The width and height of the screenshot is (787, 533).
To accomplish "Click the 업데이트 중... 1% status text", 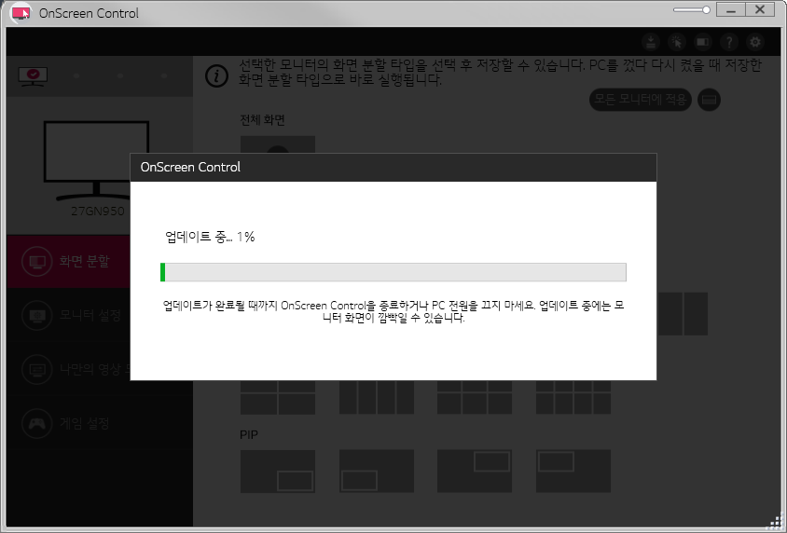I will [210, 237].
